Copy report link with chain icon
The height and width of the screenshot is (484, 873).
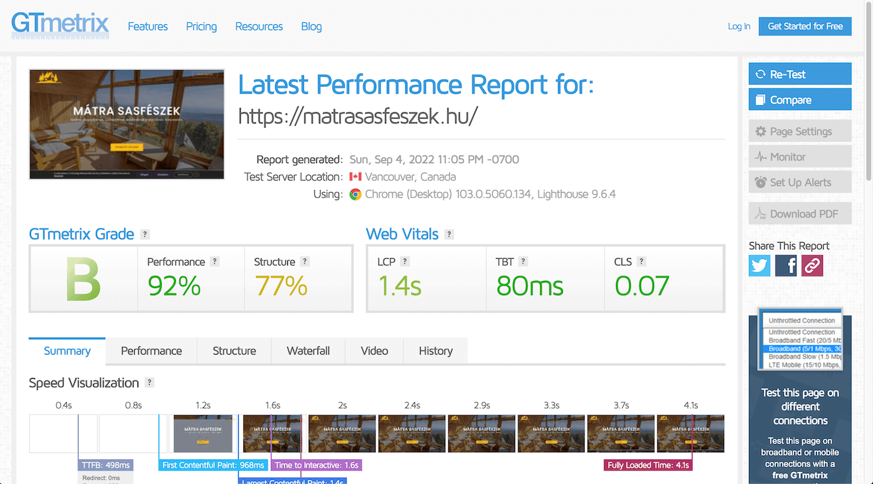(812, 265)
